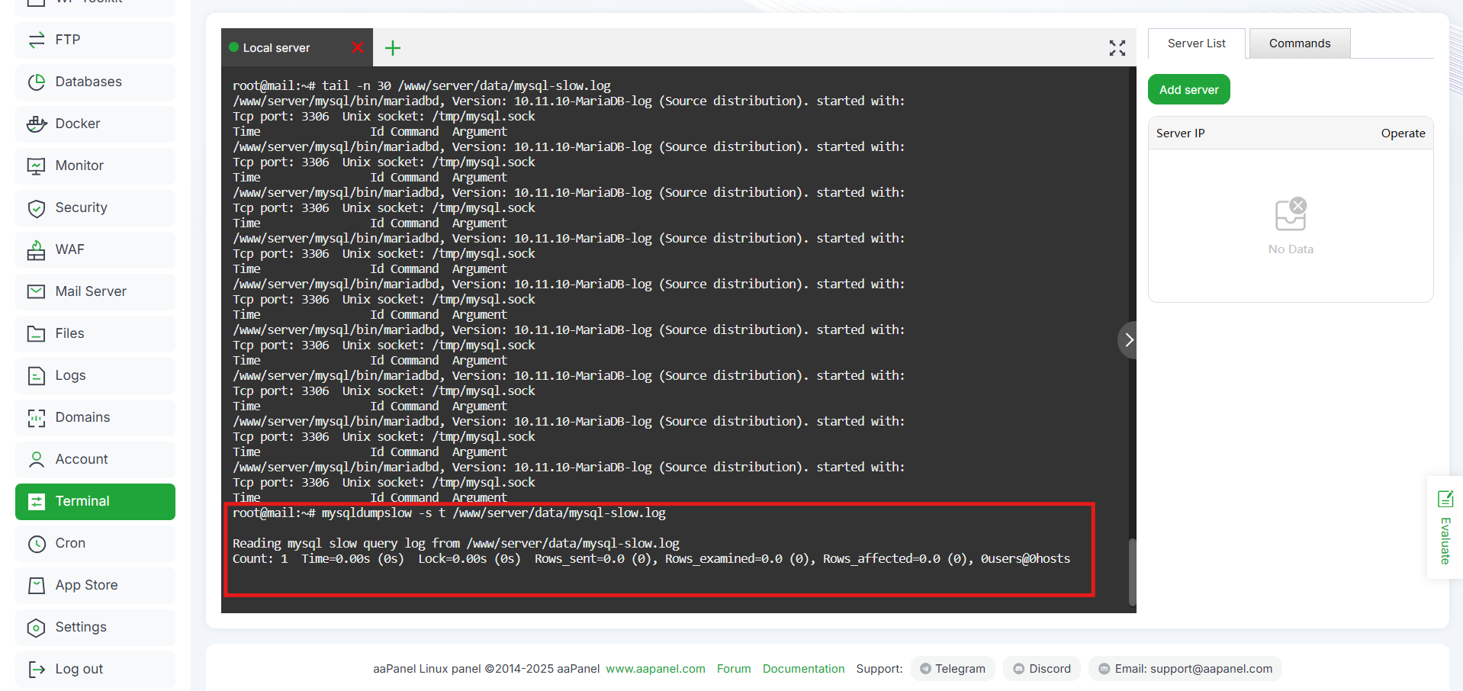Click the Domains scan icon
Image resolution: width=1463 pixels, height=691 pixels.
coord(36,417)
